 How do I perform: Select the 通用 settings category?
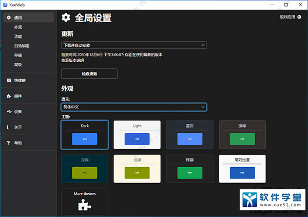[x=28, y=17]
